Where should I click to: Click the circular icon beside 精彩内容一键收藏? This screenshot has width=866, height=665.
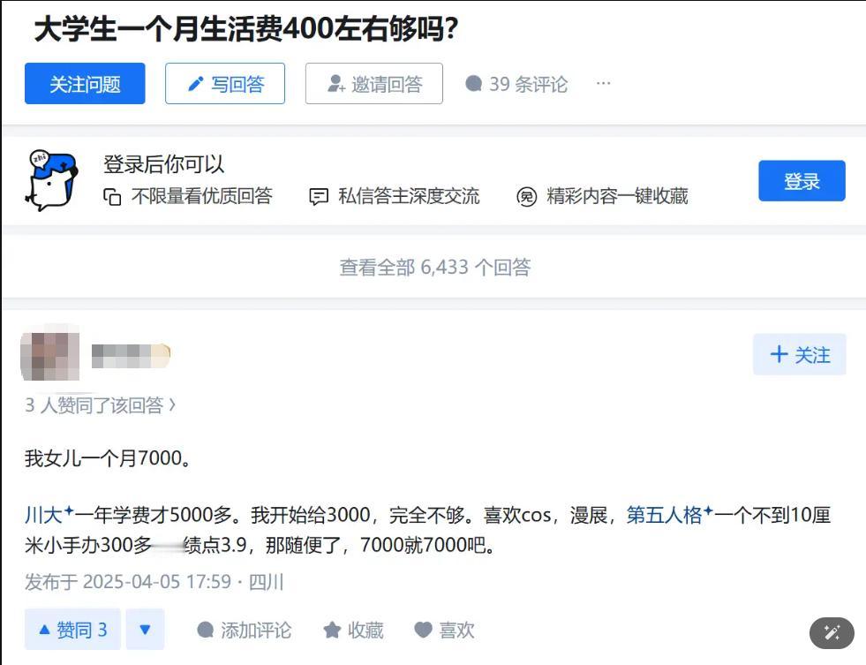[526, 197]
